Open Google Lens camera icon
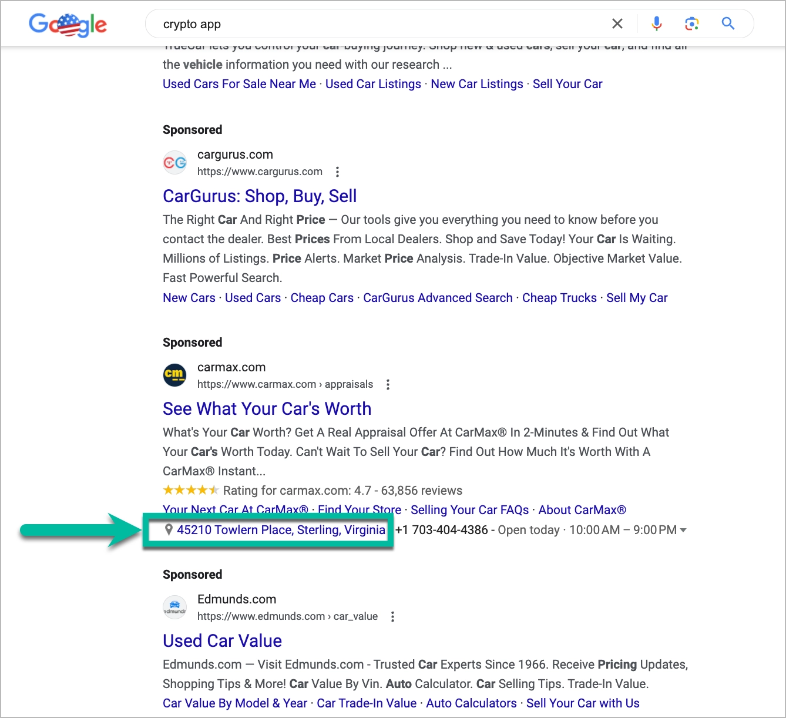The image size is (786, 718). coord(691,24)
